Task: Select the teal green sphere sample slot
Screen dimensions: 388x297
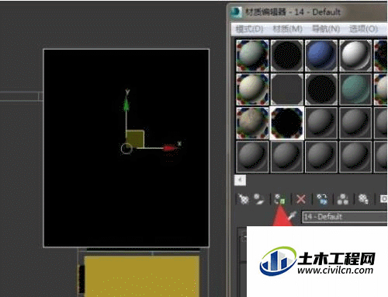Action: point(355,89)
